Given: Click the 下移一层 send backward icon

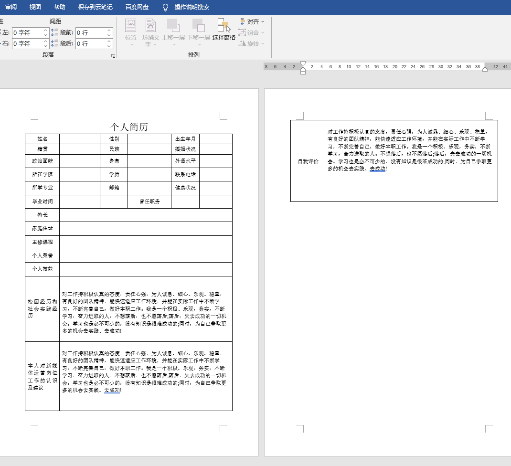Looking at the screenshot, I should [199, 25].
